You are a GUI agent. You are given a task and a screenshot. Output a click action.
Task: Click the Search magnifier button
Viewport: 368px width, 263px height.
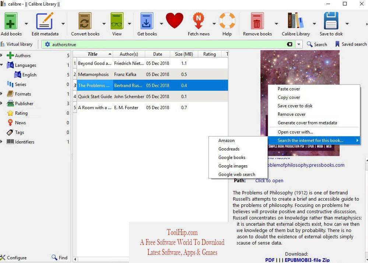(317, 44)
